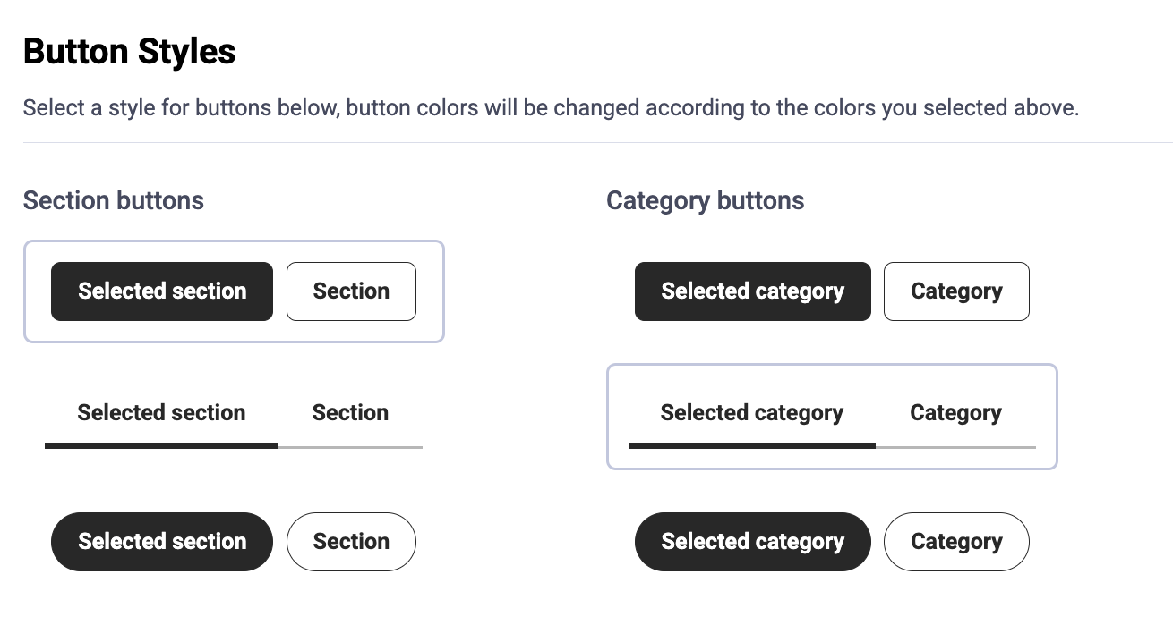Viewport: 1173px width, 642px height.
Task: Click the pill-shaped dark "Selected section" button
Action: tap(162, 542)
